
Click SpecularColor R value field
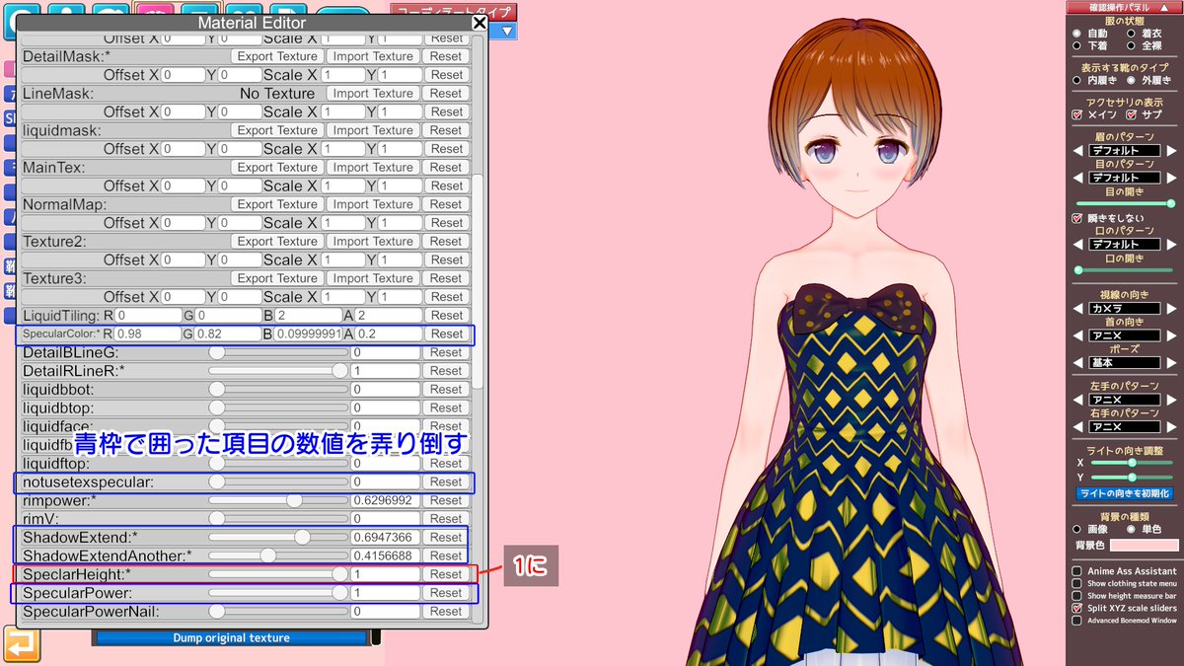coord(146,333)
